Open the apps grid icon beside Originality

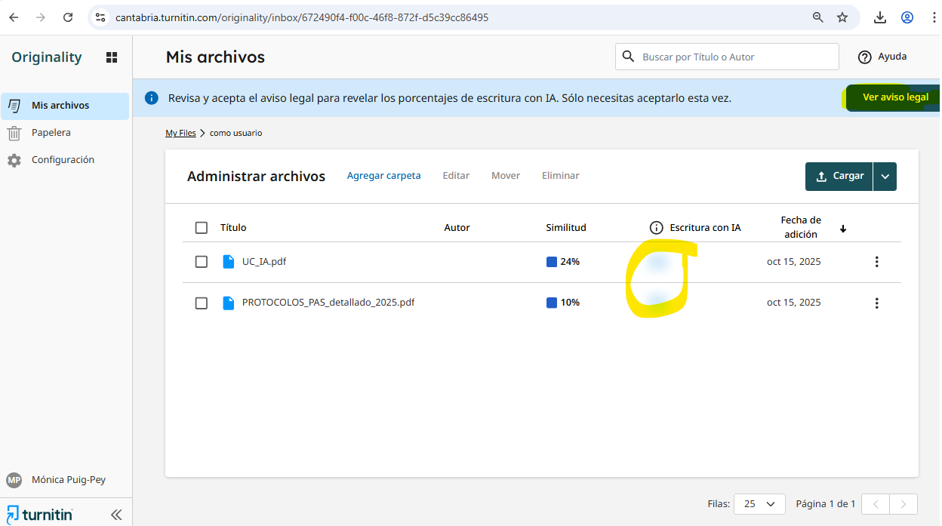[112, 57]
